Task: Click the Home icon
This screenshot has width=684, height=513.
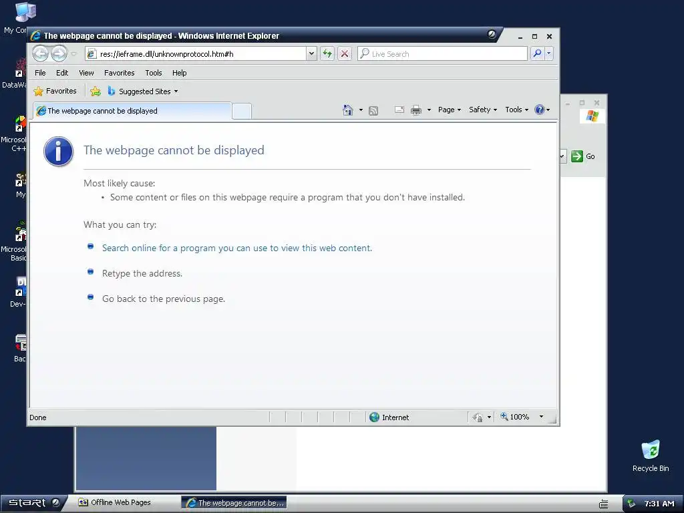Action: tap(347, 110)
